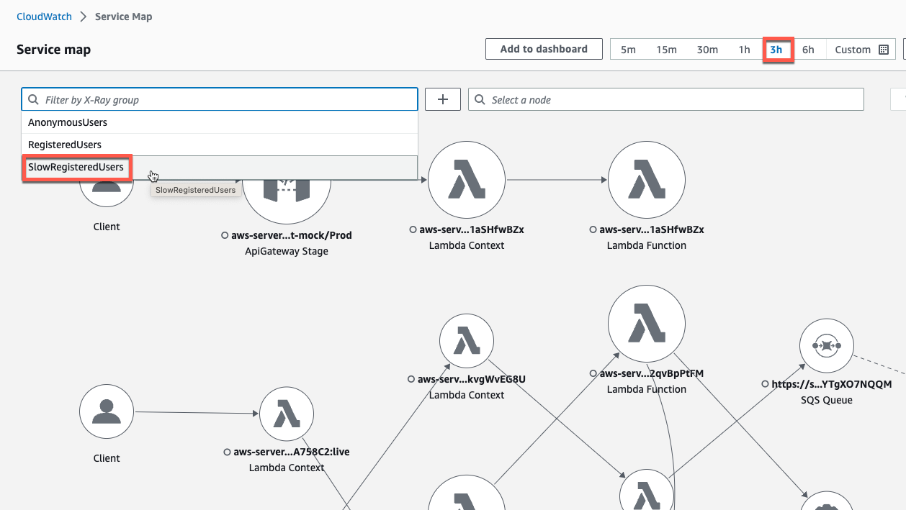
Task: Select the 30m time range
Action: (x=707, y=50)
